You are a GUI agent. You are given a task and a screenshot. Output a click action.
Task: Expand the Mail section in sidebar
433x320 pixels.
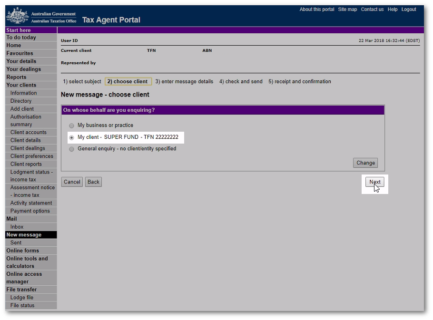pos(11,219)
